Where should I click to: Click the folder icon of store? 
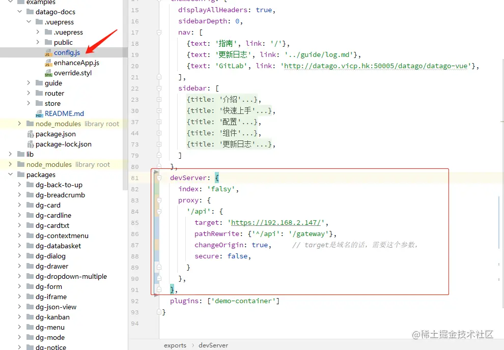[x=39, y=103]
